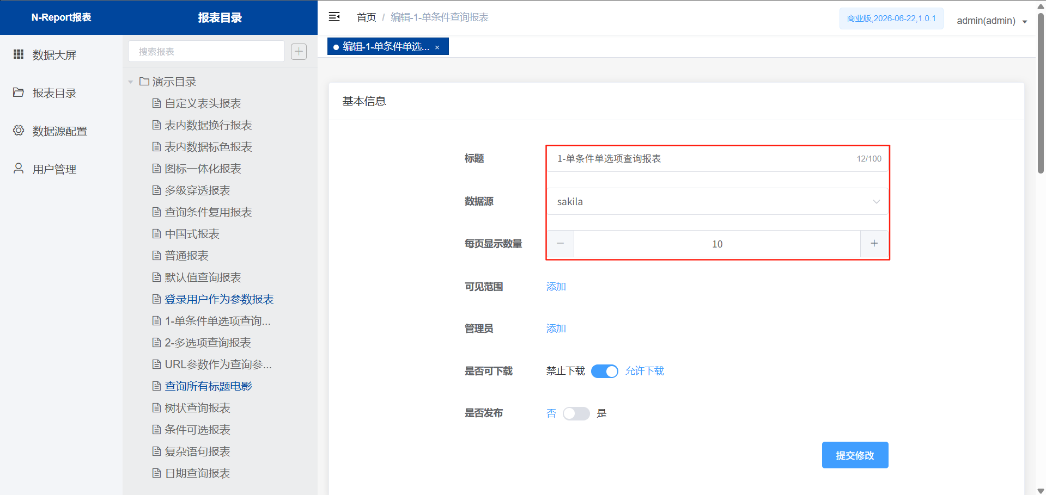1046x495 pixels.
Task: Click 添加 link for 可见范围
Action: click(556, 287)
